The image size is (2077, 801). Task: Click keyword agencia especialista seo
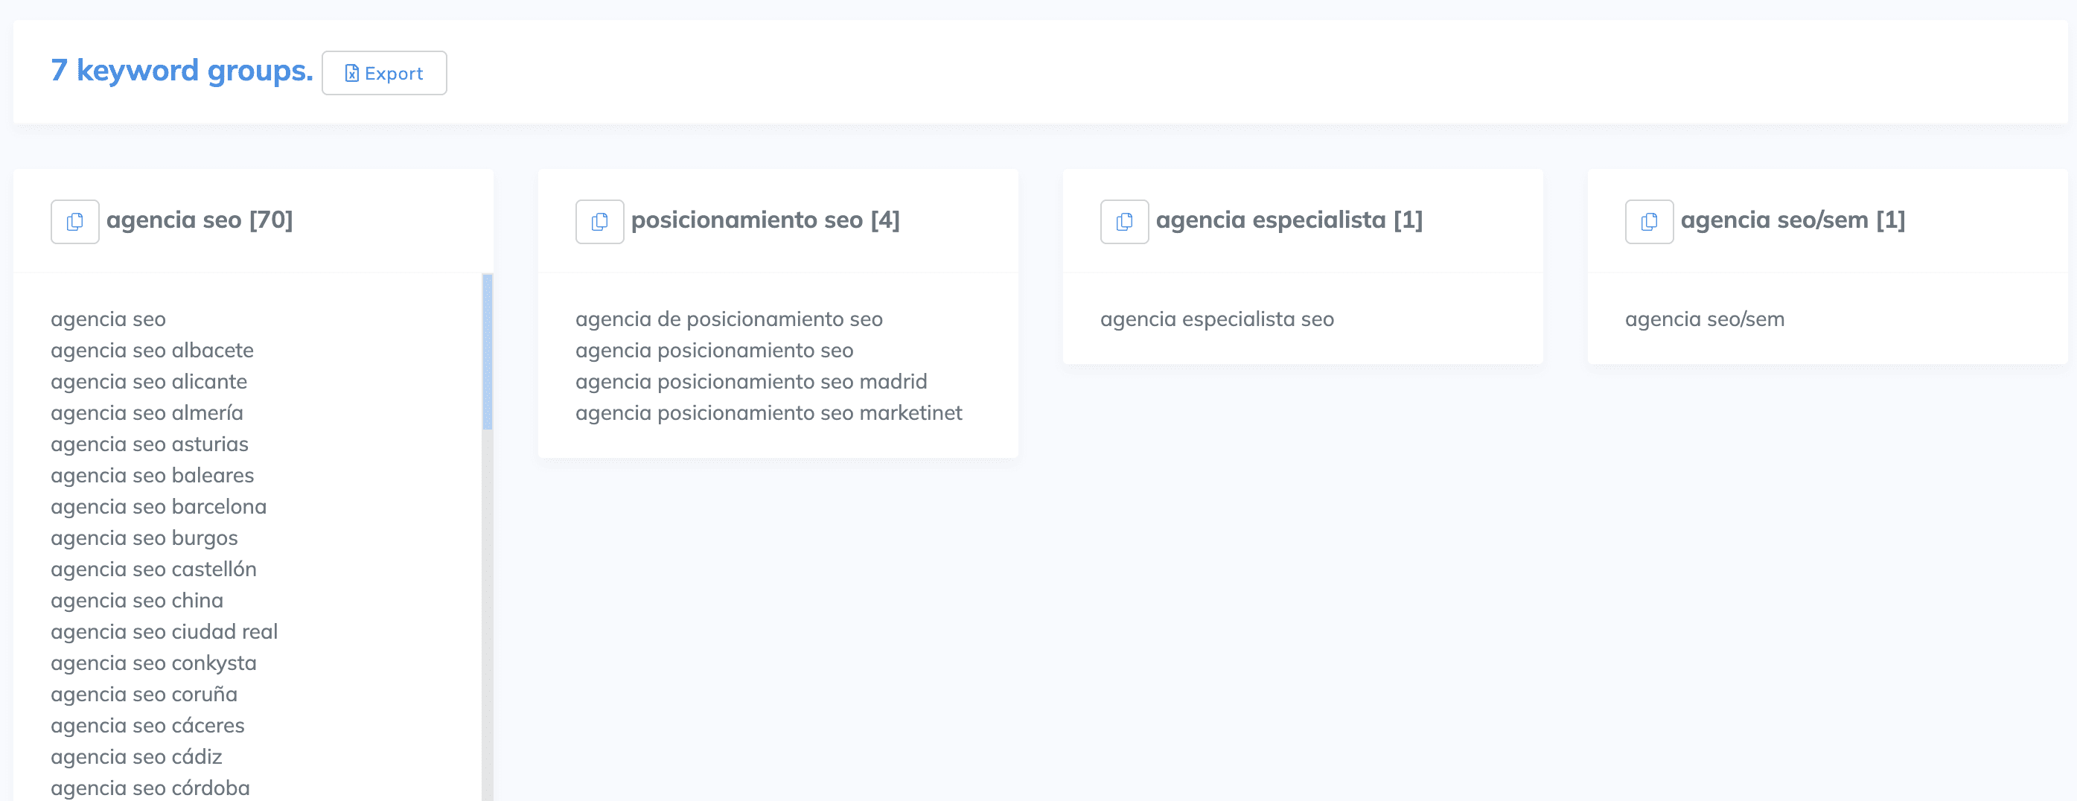(1216, 319)
